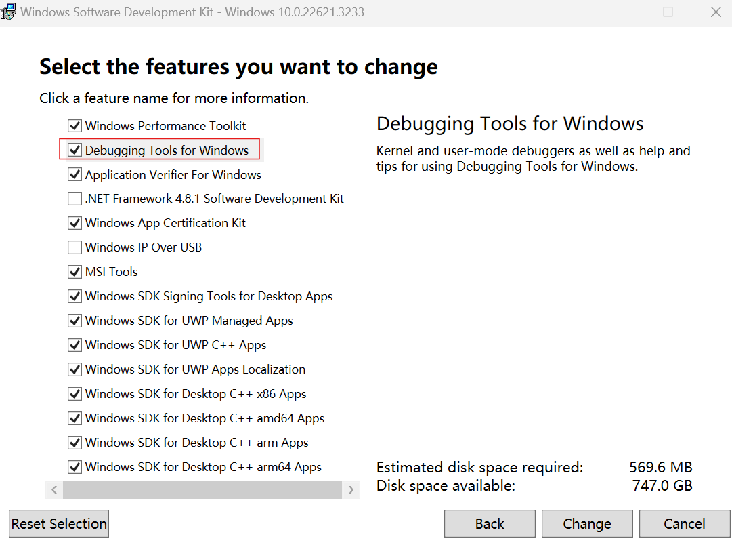The height and width of the screenshot is (543, 732).
Task: Apply modifications with the Change button
Action: [587, 524]
